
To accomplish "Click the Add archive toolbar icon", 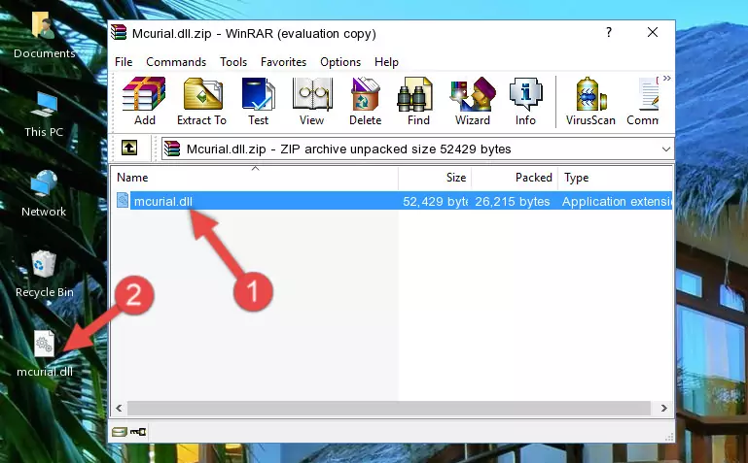I will click(x=144, y=101).
